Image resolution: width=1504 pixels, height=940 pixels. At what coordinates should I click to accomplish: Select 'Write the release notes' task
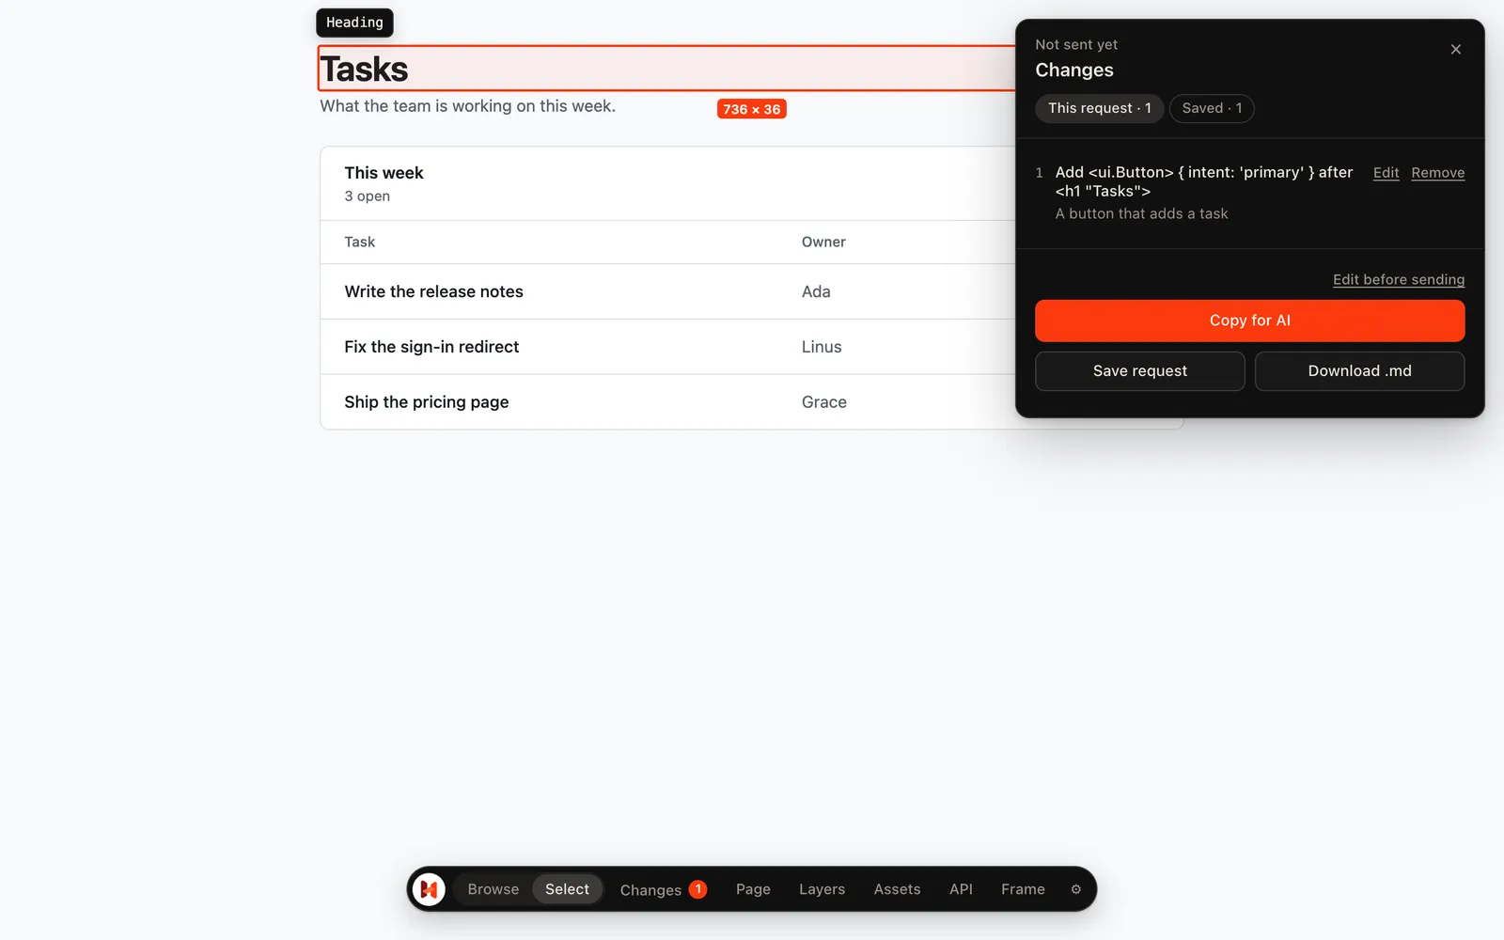[x=433, y=292]
